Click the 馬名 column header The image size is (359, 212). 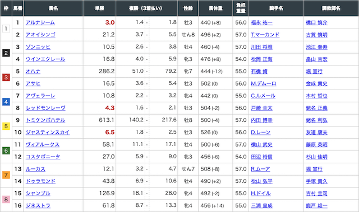[53, 8]
